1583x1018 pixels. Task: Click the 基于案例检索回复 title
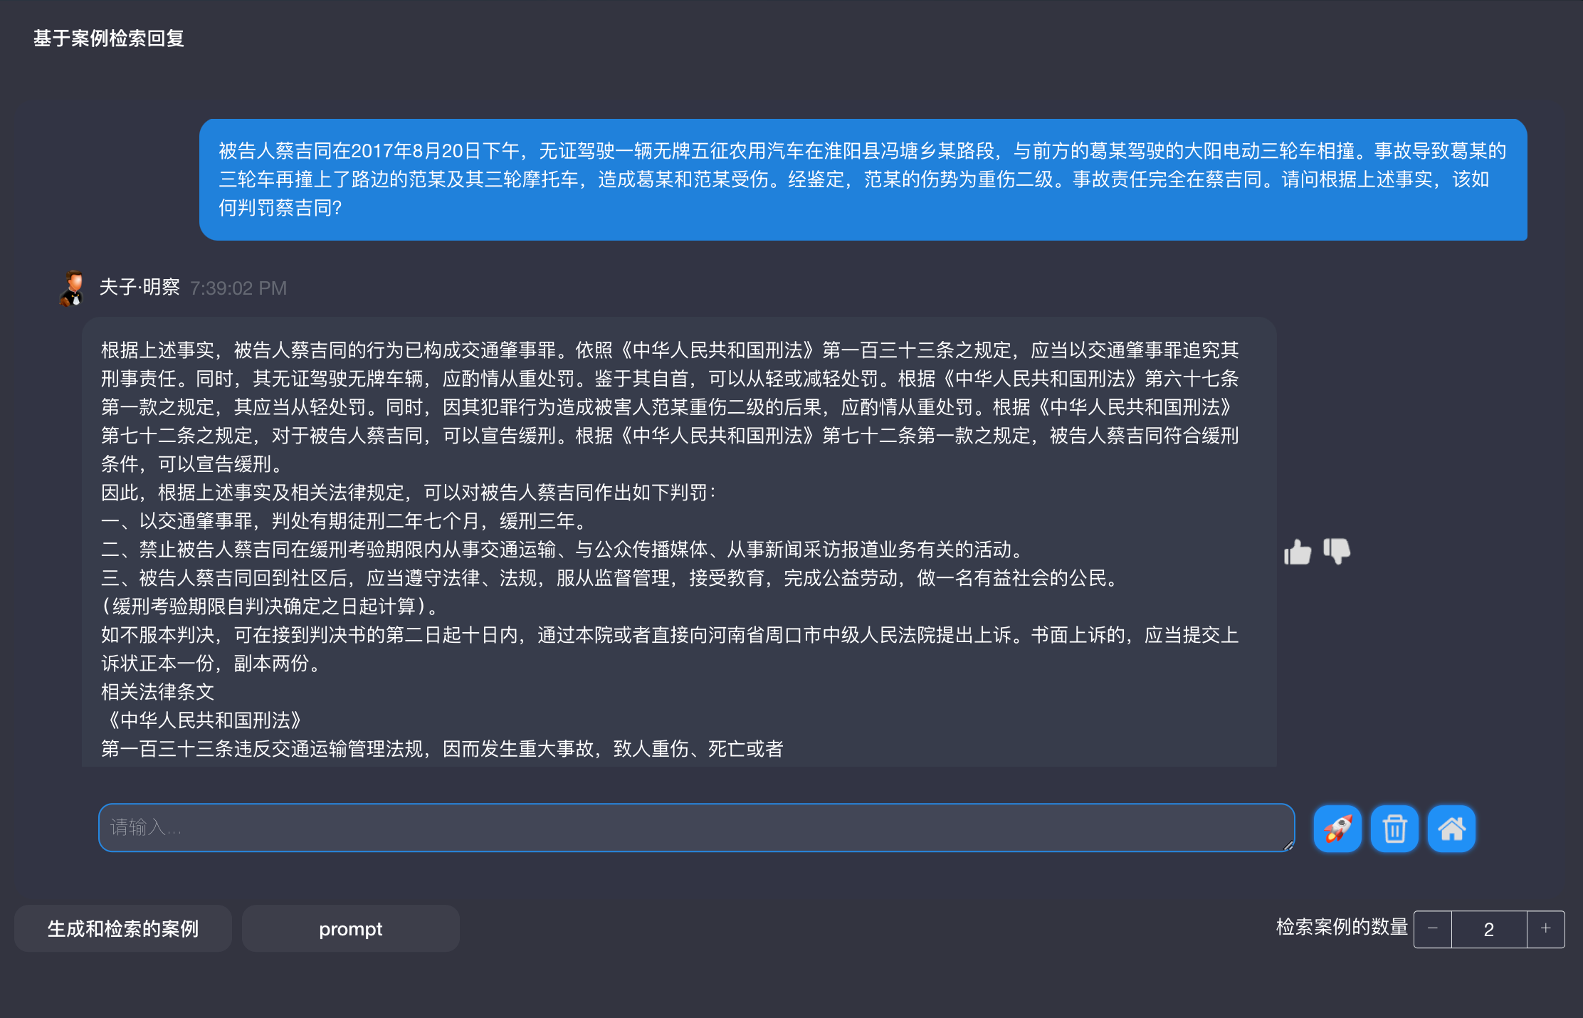click(x=109, y=38)
